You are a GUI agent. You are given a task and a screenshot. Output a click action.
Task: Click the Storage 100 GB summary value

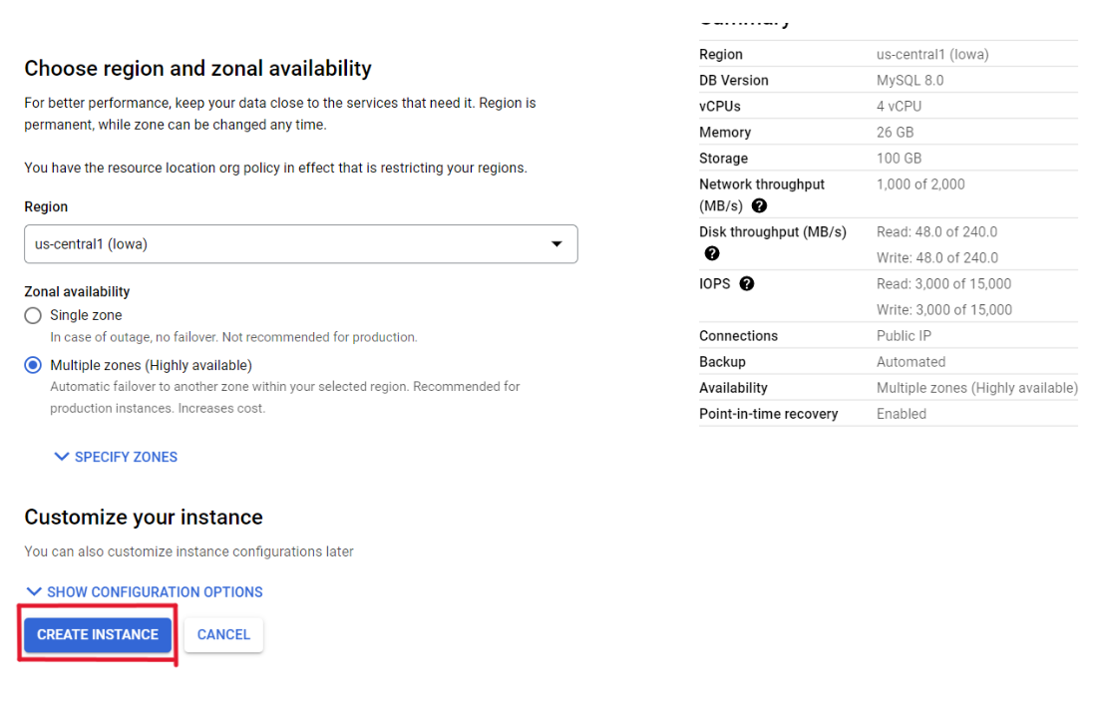[x=899, y=159]
